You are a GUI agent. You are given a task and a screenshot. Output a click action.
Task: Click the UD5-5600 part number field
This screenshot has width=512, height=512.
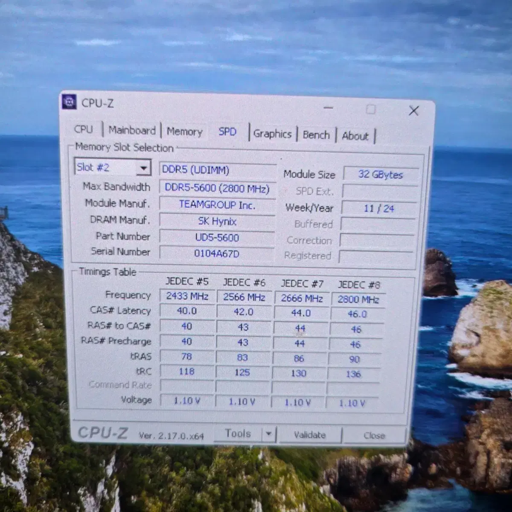point(217,238)
